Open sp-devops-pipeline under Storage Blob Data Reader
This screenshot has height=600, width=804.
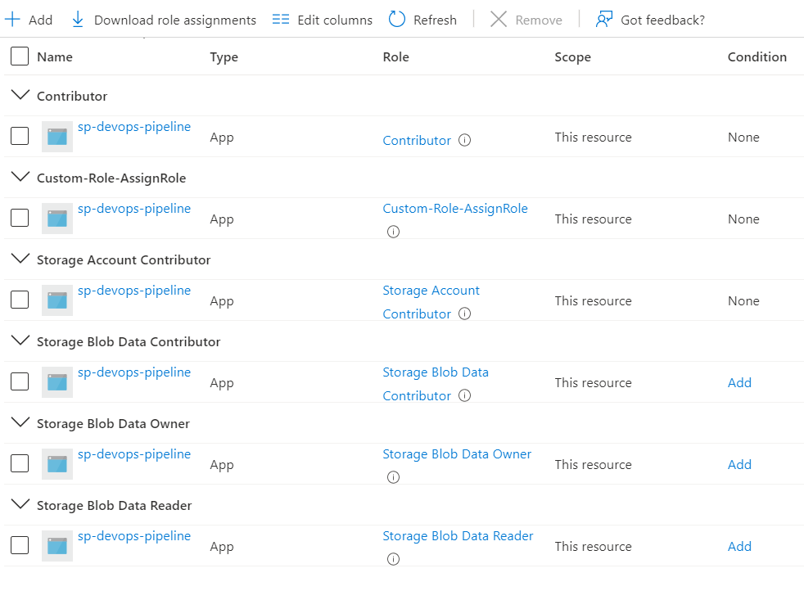click(x=134, y=535)
